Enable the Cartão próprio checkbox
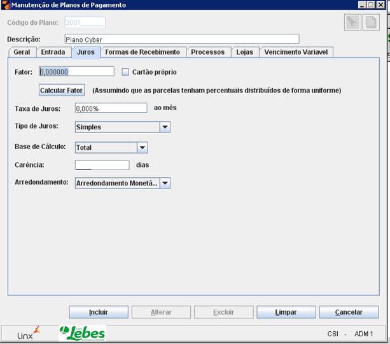 tap(125, 72)
